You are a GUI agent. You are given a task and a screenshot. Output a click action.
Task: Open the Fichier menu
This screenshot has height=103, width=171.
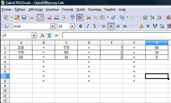click(6, 10)
